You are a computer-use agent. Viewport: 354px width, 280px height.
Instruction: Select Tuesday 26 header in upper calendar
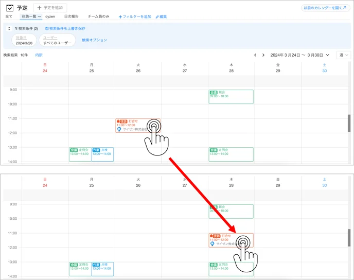point(138,68)
